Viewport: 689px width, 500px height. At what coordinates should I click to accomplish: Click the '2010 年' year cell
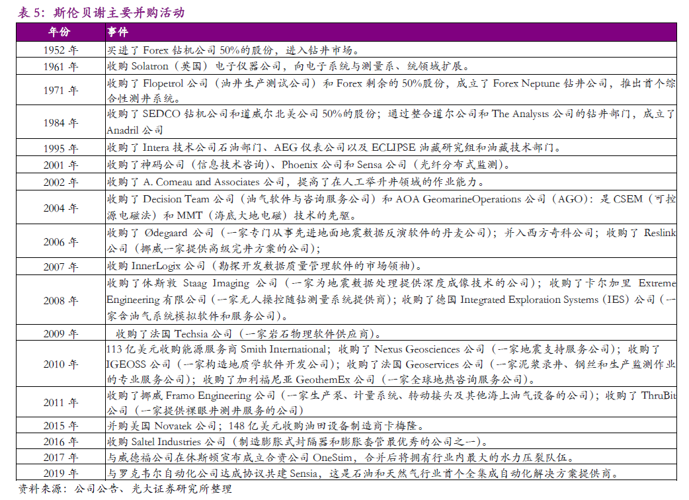[x=61, y=364]
